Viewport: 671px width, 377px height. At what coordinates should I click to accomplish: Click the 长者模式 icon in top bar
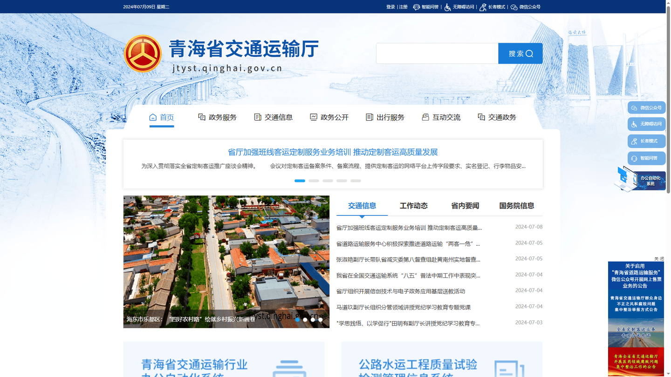pyautogui.click(x=483, y=7)
